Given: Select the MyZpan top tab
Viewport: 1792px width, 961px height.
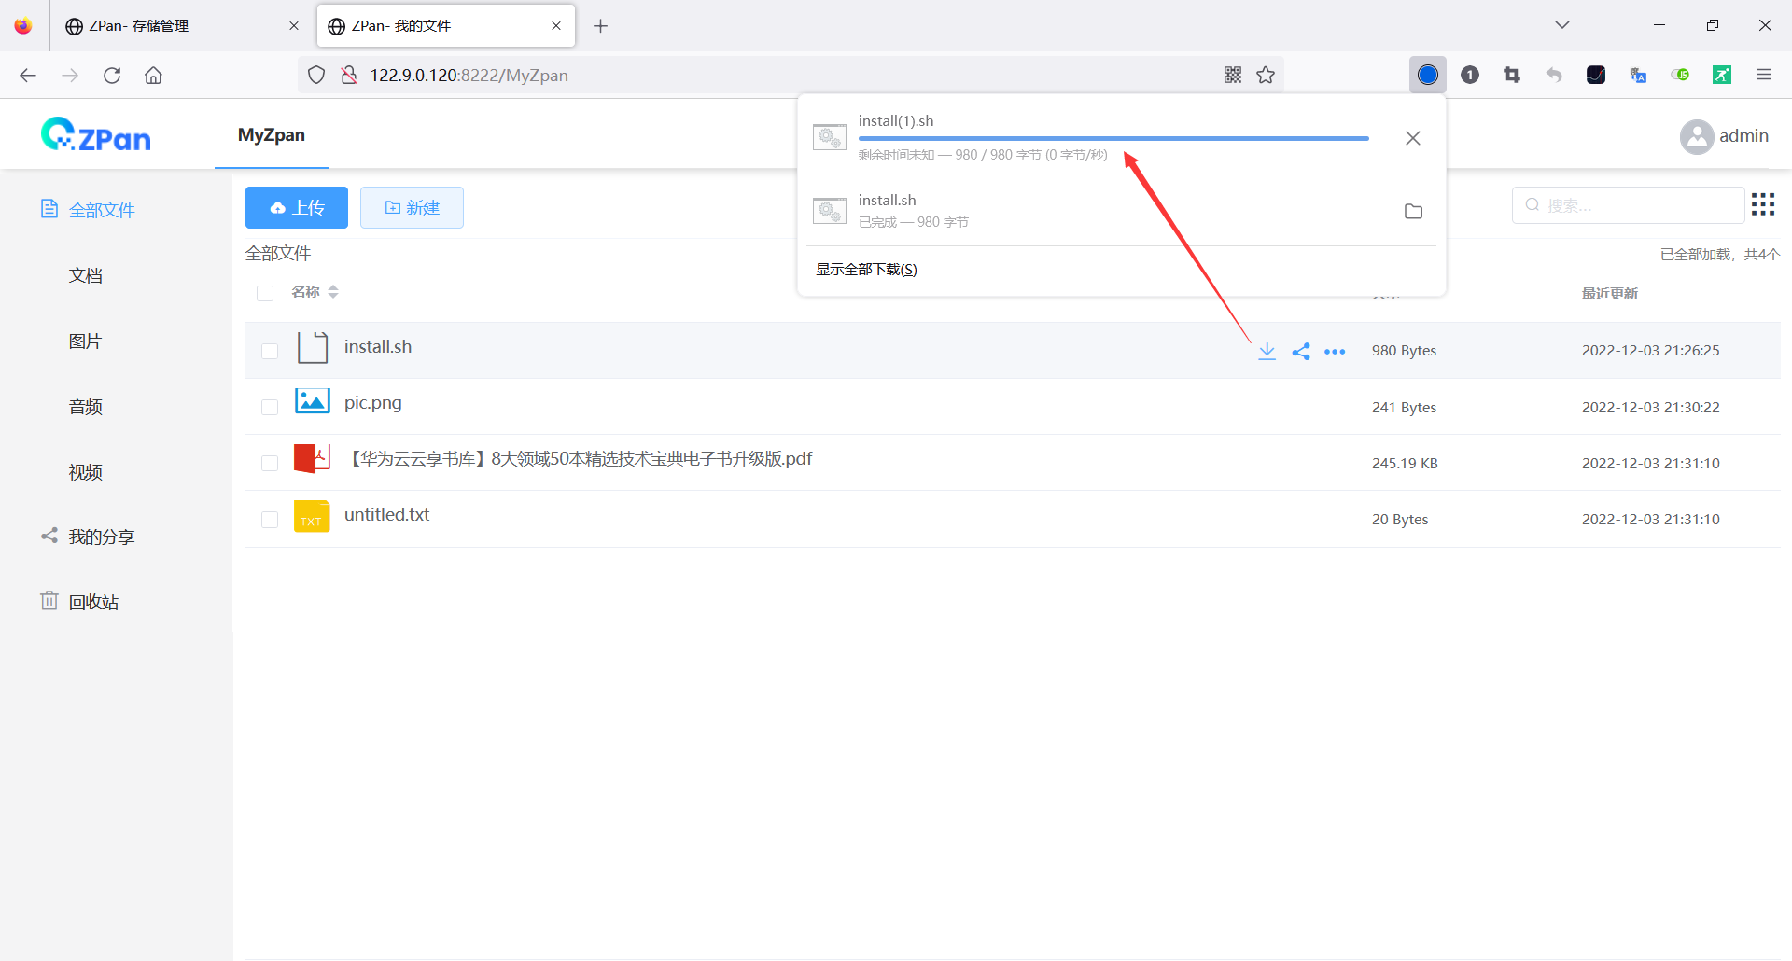Looking at the screenshot, I should (x=272, y=135).
